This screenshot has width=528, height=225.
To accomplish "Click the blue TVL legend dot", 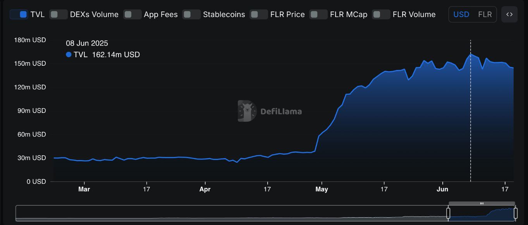I will pos(69,55).
